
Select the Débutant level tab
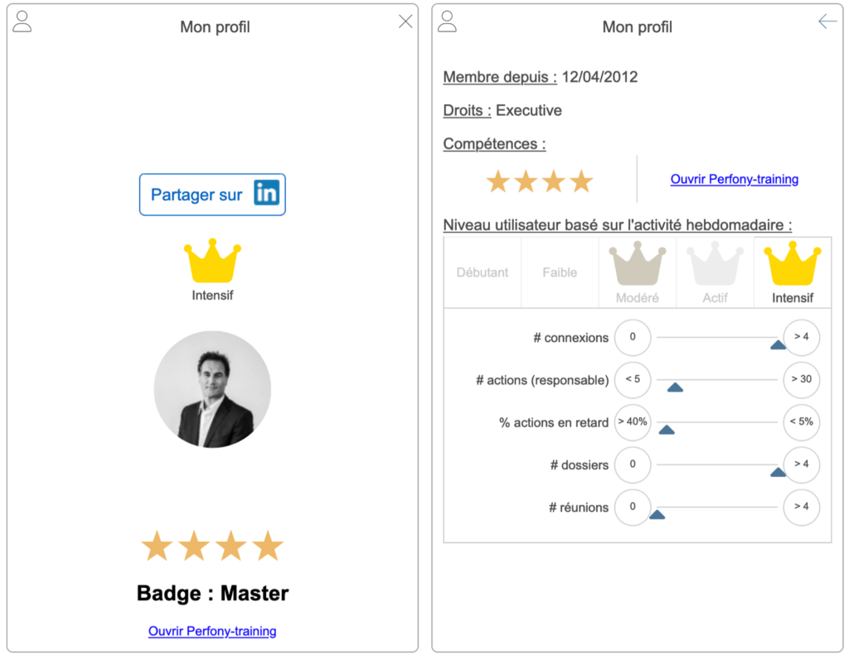(x=483, y=272)
